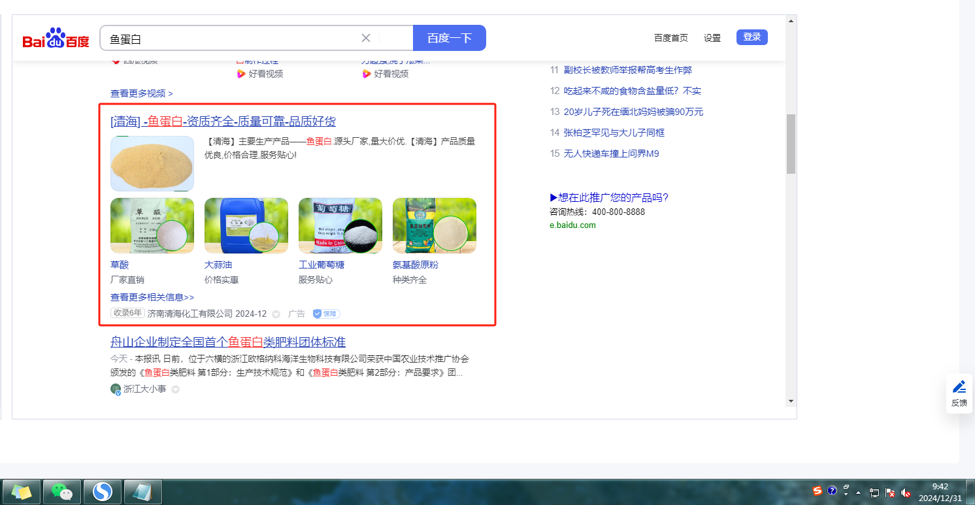Open 设置 menu in the top bar
This screenshot has height=505, width=975.
(712, 38)
